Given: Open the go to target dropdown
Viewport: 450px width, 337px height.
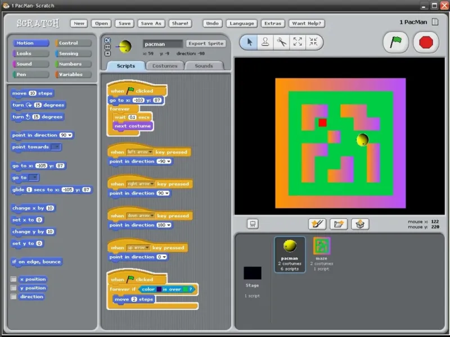Looking at the screenshot, I should [34, 177].
